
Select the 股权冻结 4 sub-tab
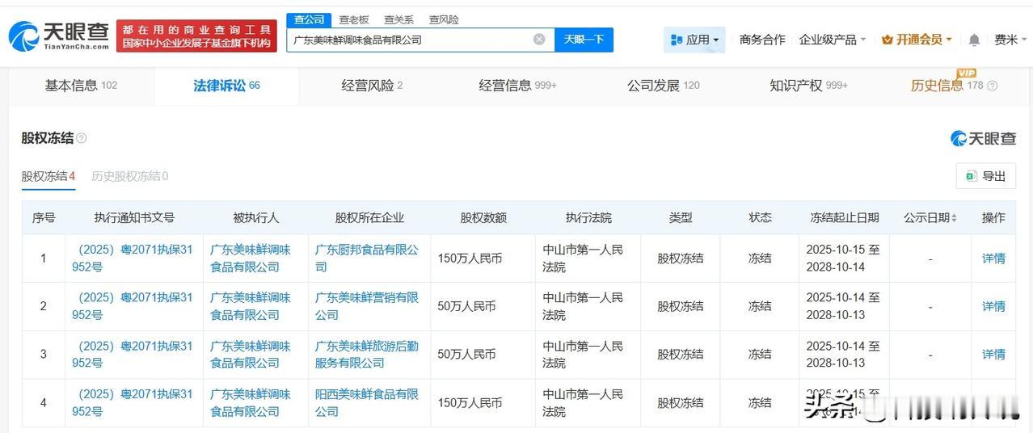click(48, 176)
